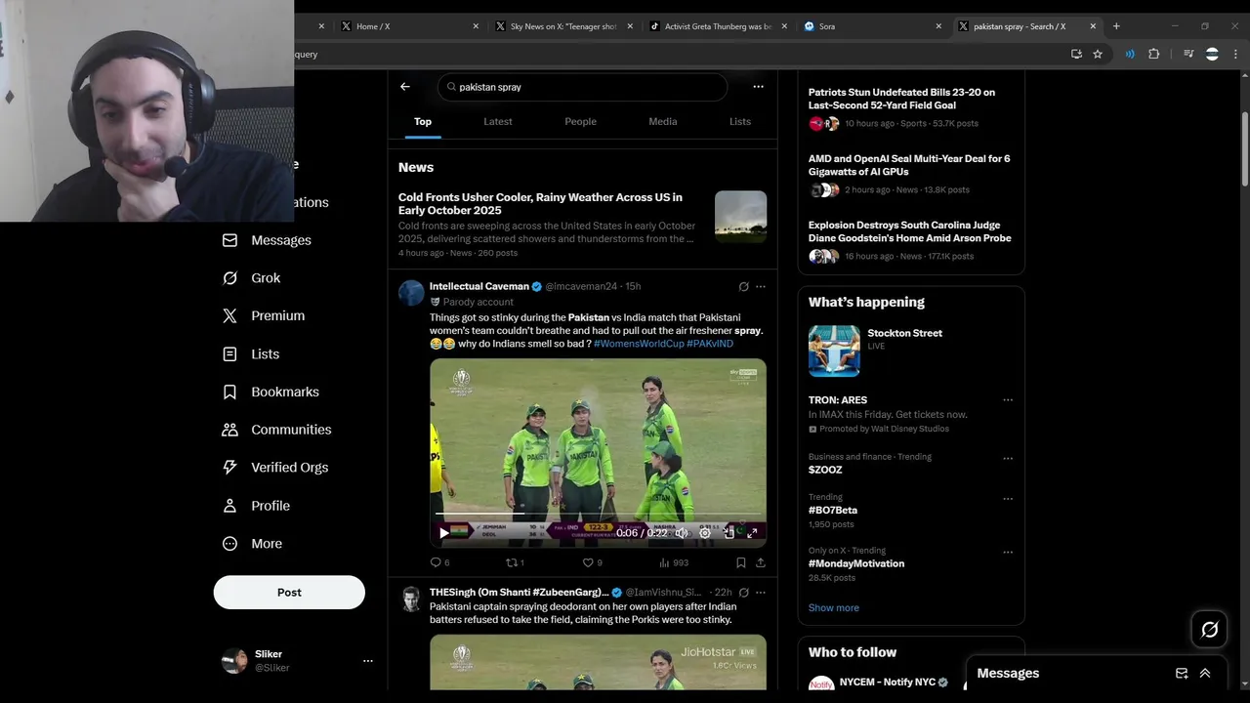Compose new message in Messages drawer
Image resolution: width=1250 pixels, height=703 pixels.
1182,674
